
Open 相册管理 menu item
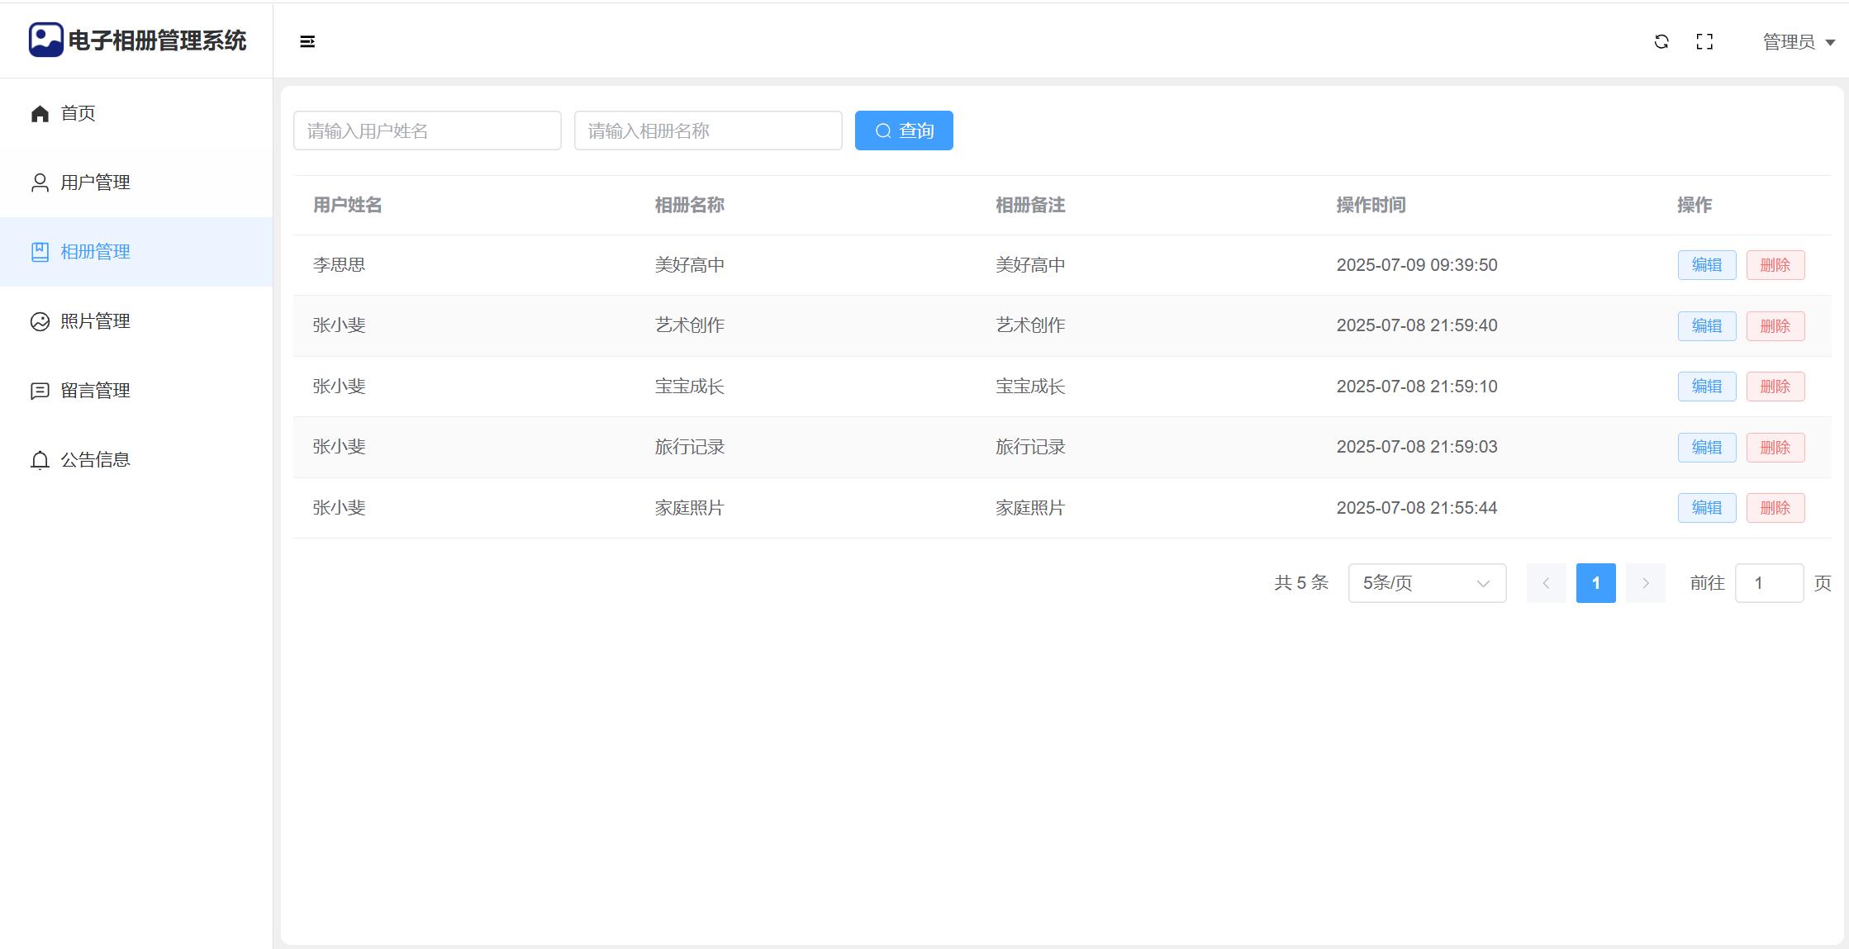pos(95,252)
